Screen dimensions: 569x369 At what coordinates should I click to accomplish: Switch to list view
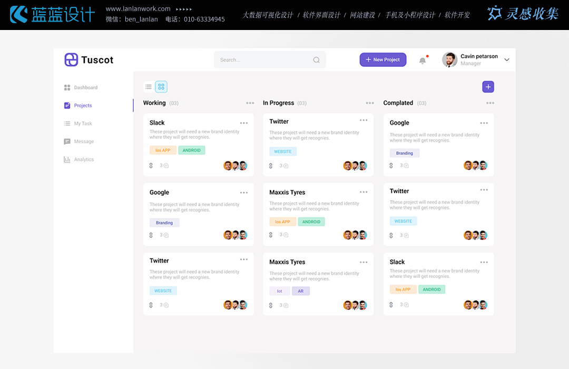(x=149, y=87)
